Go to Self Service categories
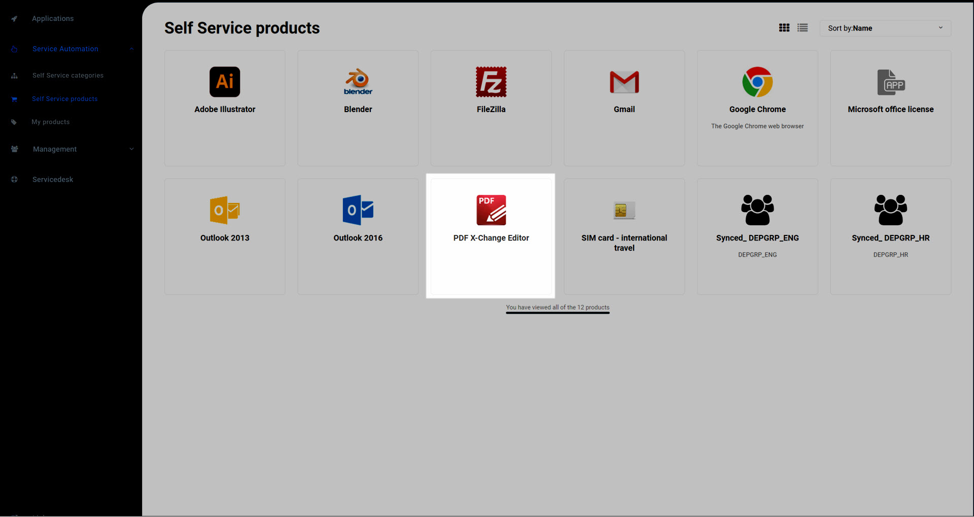The width and height of the screenshot is (974, 517). (x=68, y=76)
